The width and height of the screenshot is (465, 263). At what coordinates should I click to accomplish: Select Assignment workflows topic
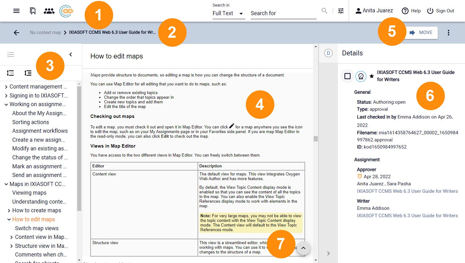pos(40,131)
